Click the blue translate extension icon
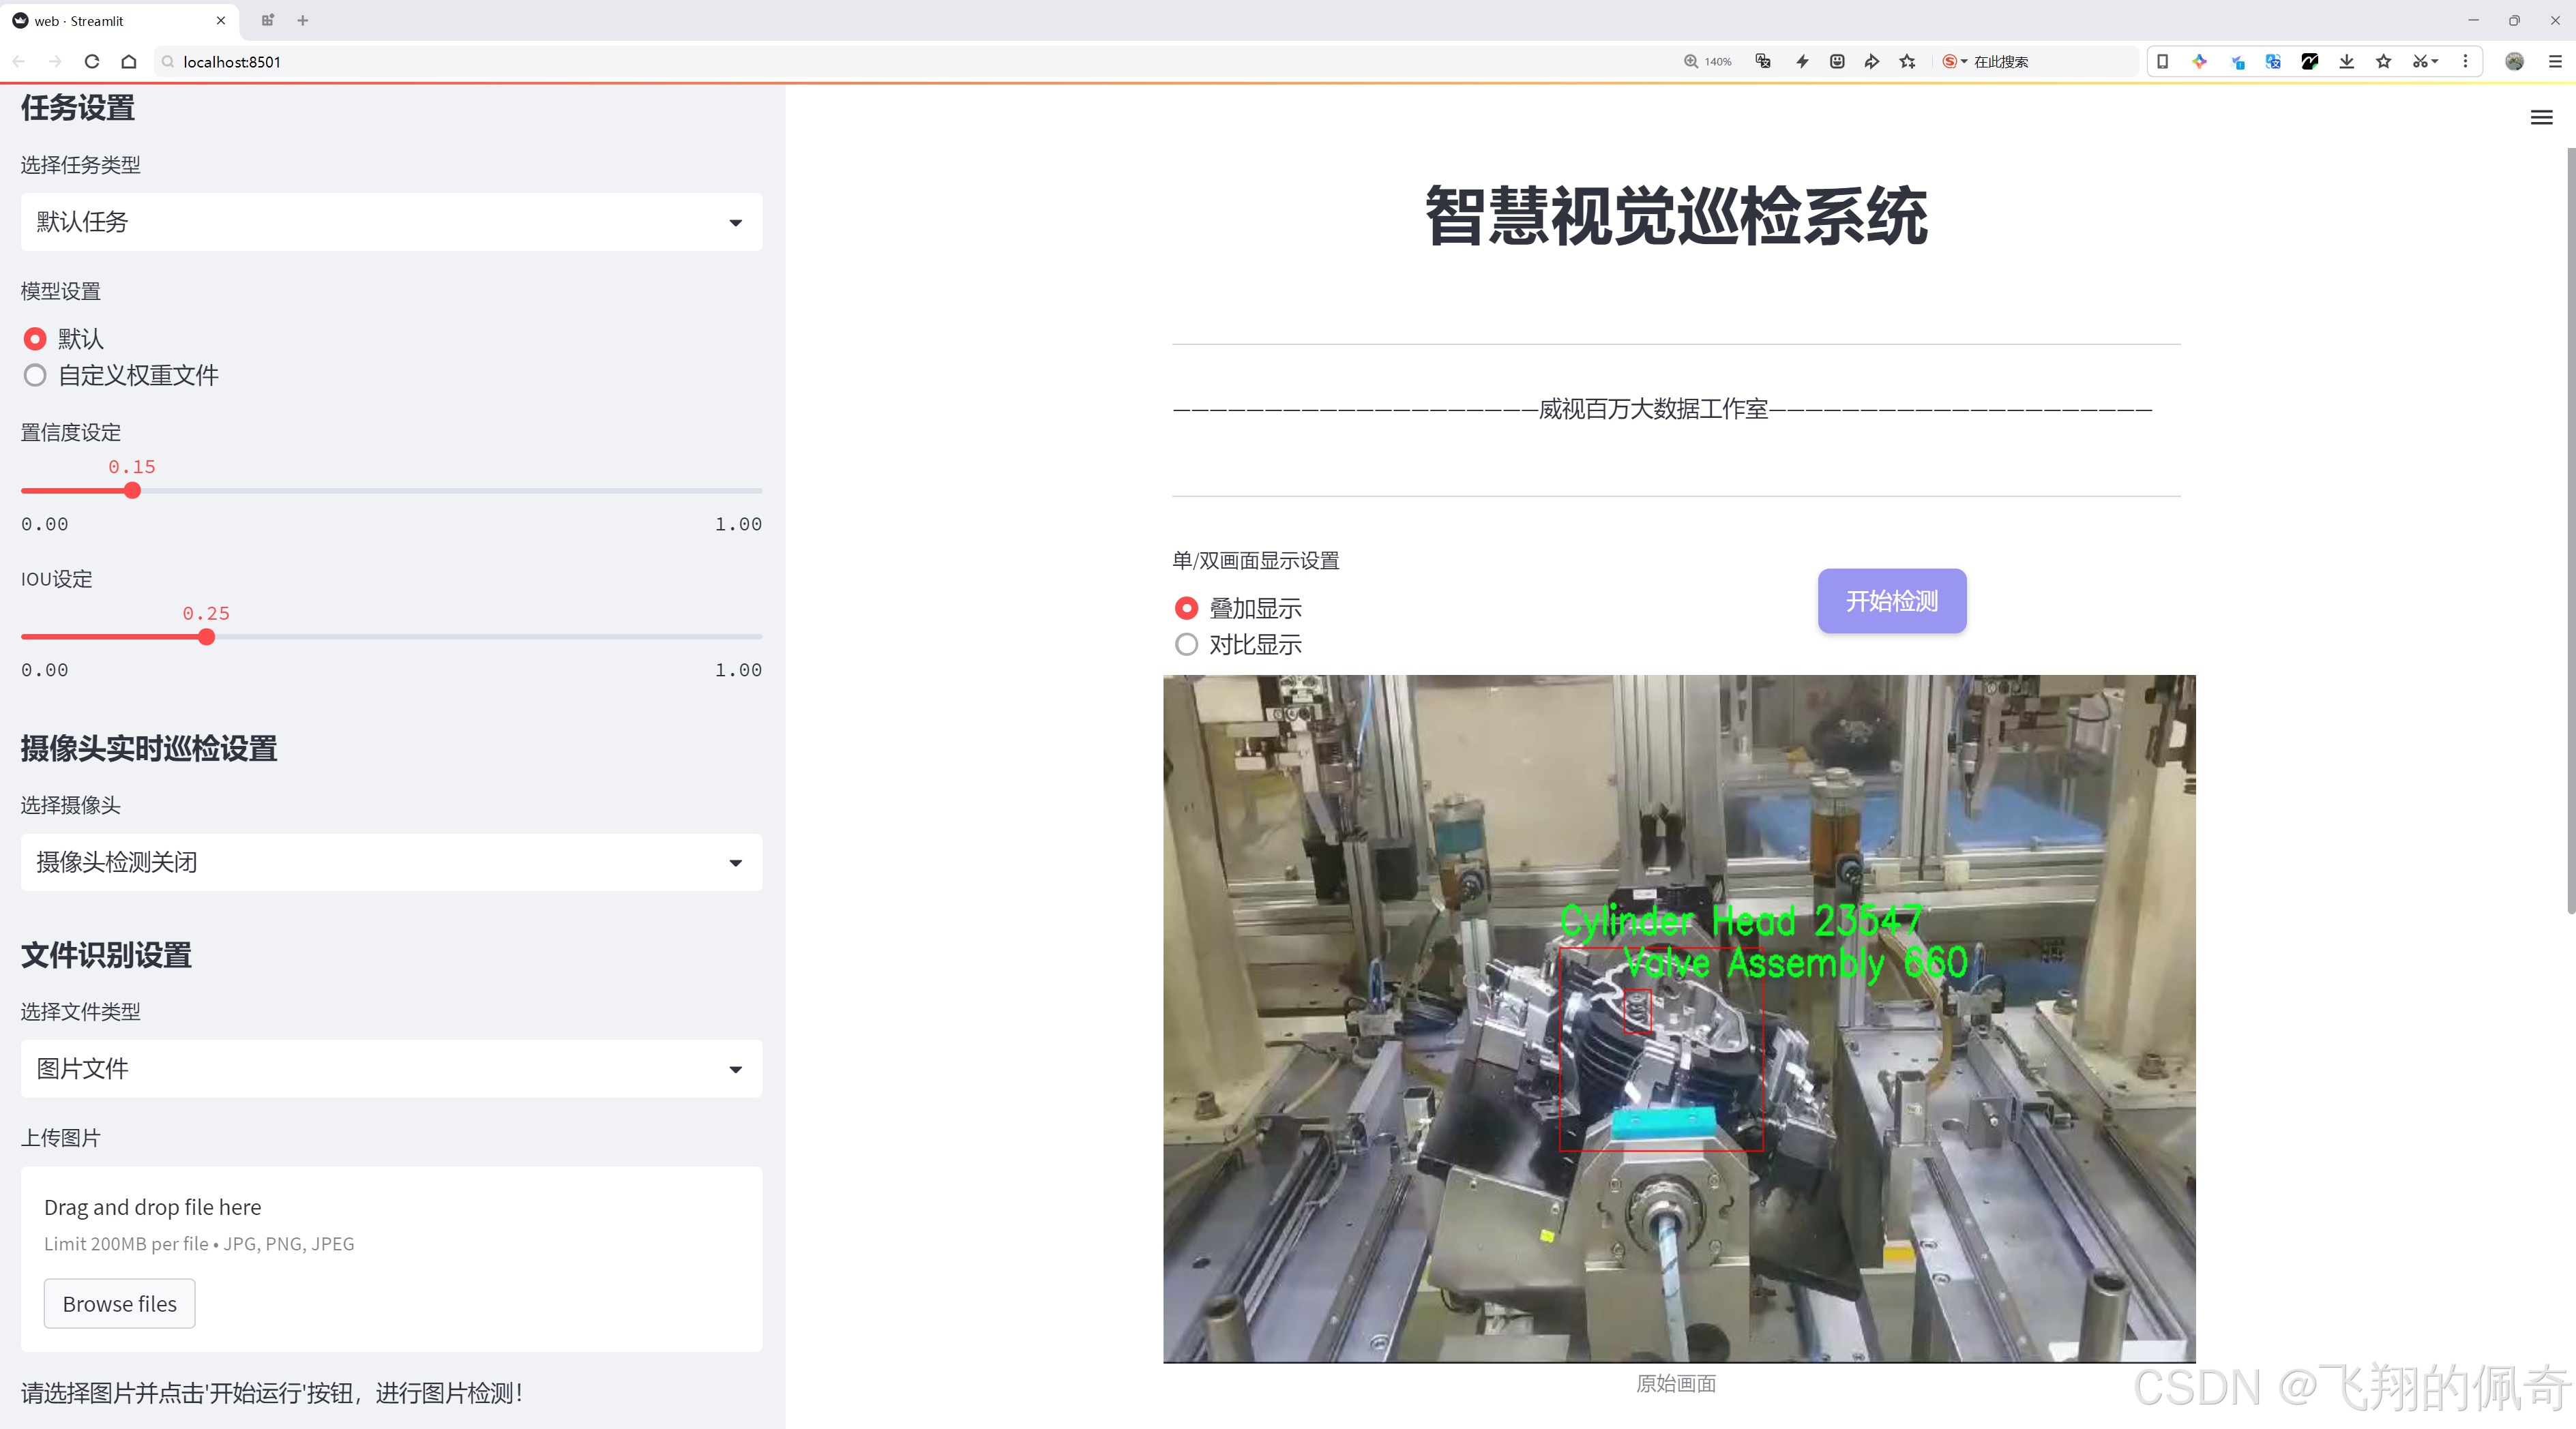The height and width of the screenshot is (1429, 2576). pos(2273,62)
